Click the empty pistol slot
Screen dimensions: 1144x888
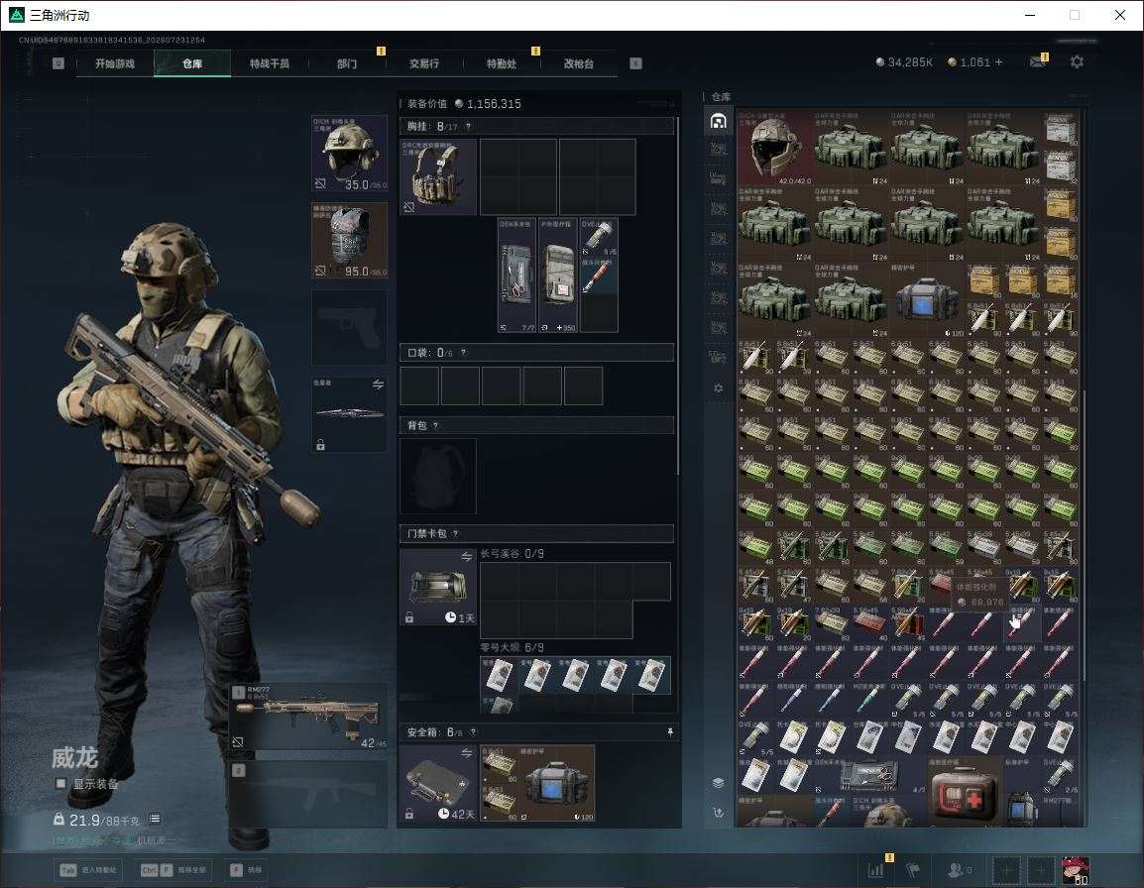[350, 328]
